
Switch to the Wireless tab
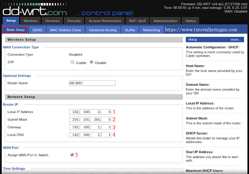click(30, 21)
